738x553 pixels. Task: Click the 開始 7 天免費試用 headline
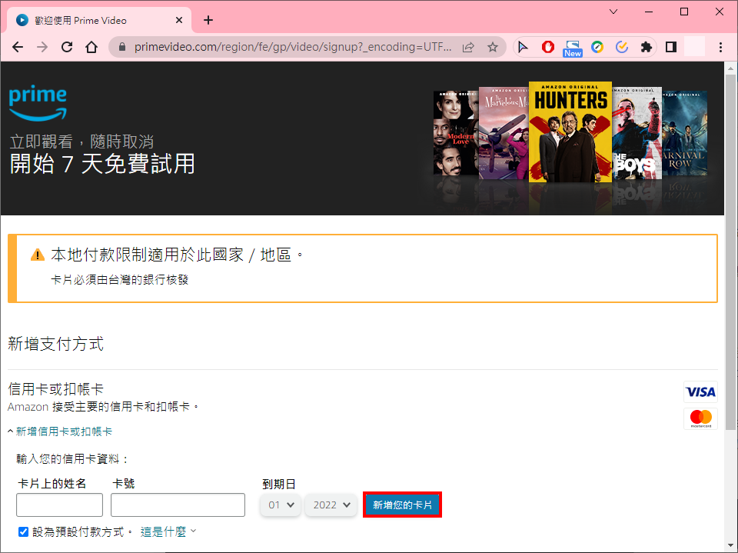102,164
